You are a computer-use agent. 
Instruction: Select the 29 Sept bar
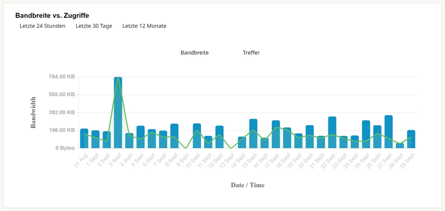411,139
